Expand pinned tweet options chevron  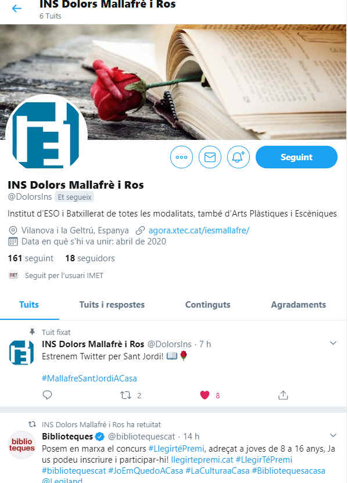pyautogui.click(x=333, y=343)
